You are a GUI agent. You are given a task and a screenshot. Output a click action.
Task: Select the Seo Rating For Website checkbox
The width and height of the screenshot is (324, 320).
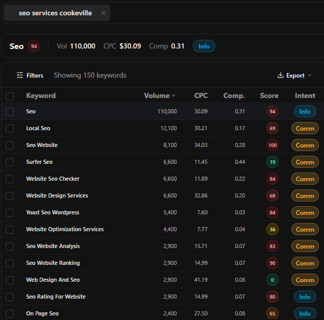(x=10, y=297)
